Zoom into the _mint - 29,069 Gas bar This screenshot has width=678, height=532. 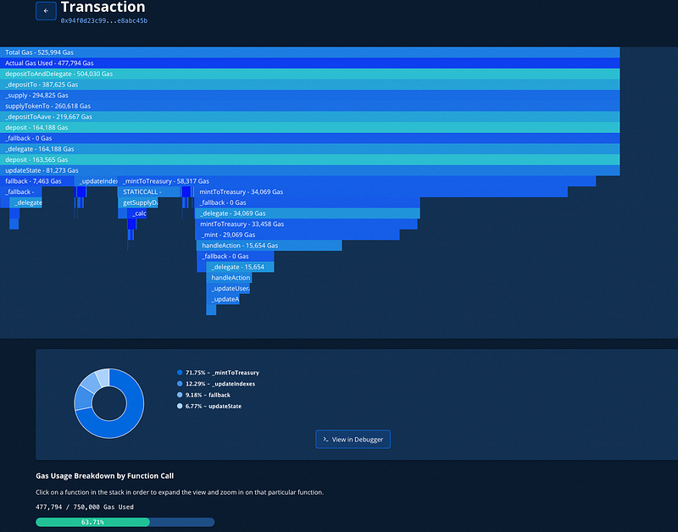pyautogui.click(x=297, y=235)
